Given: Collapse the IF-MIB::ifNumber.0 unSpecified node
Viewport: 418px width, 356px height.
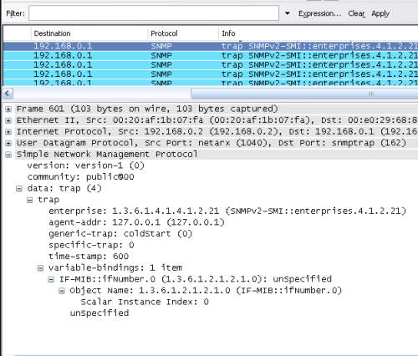Looking at the screenshot, I should click(x=51, y=279).
